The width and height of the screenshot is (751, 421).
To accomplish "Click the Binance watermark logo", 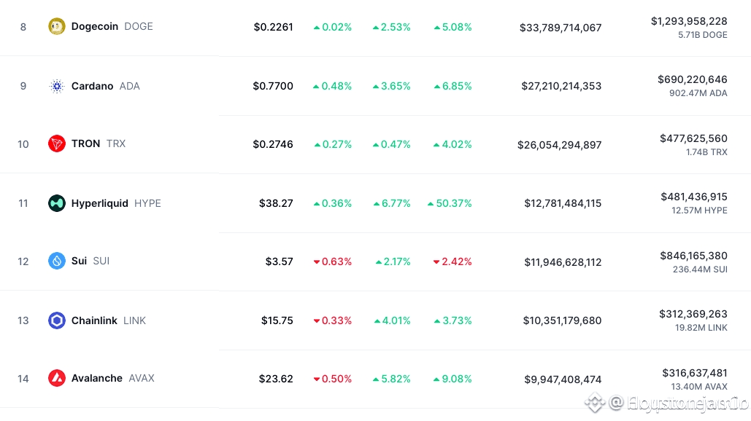I will pos(595,401).
